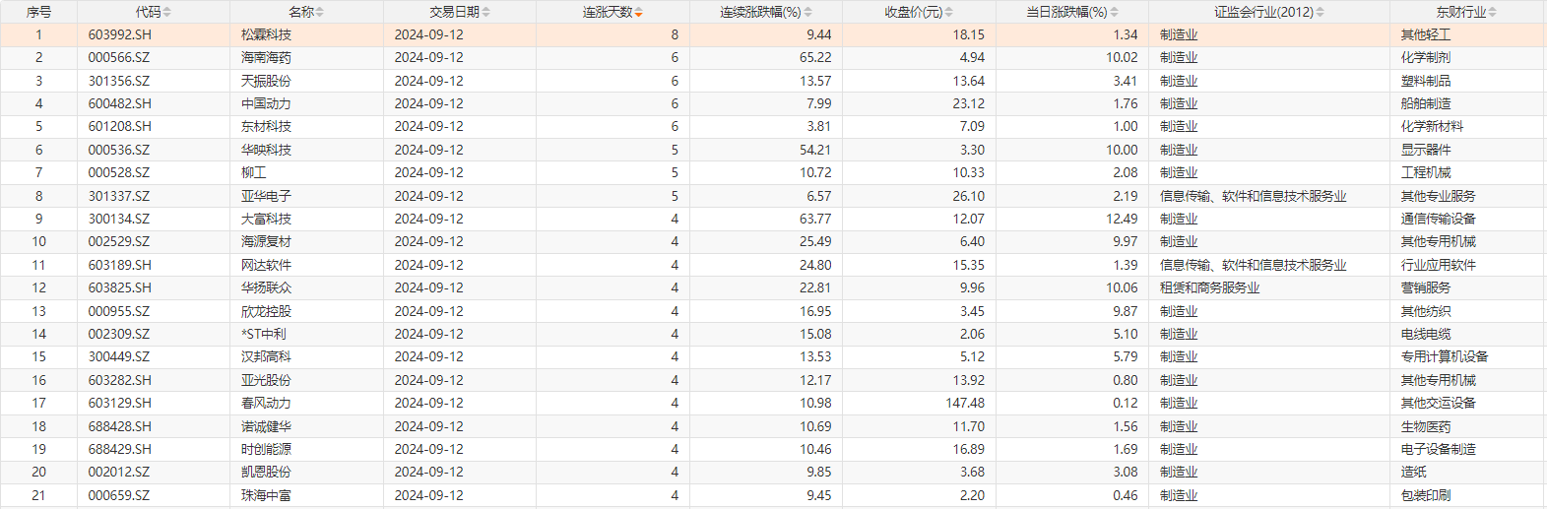Sort by 东财行业 sort icon
The image size is (1547, 509).
coord(1493,12)
